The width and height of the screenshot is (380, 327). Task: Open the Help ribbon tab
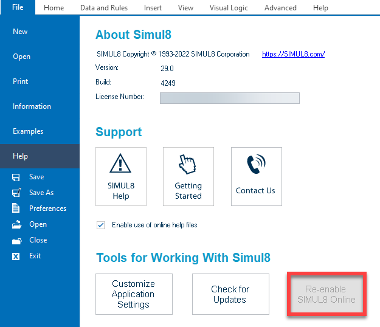pyautogui.click(x=320, y=8)
